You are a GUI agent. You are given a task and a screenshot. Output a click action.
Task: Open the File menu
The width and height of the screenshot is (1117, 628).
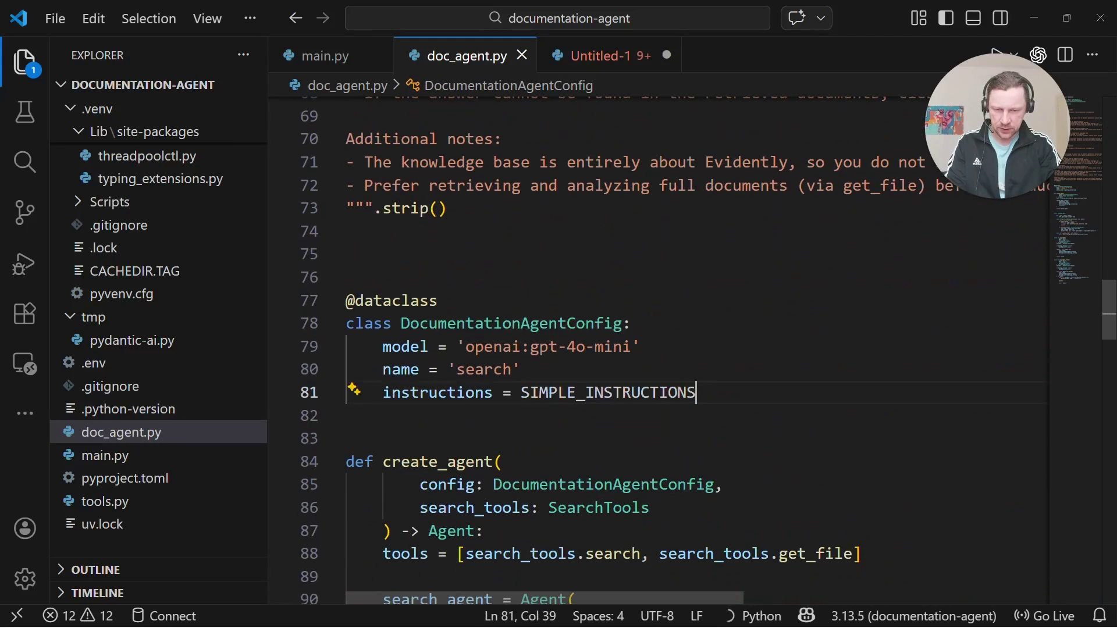[55, 18]
